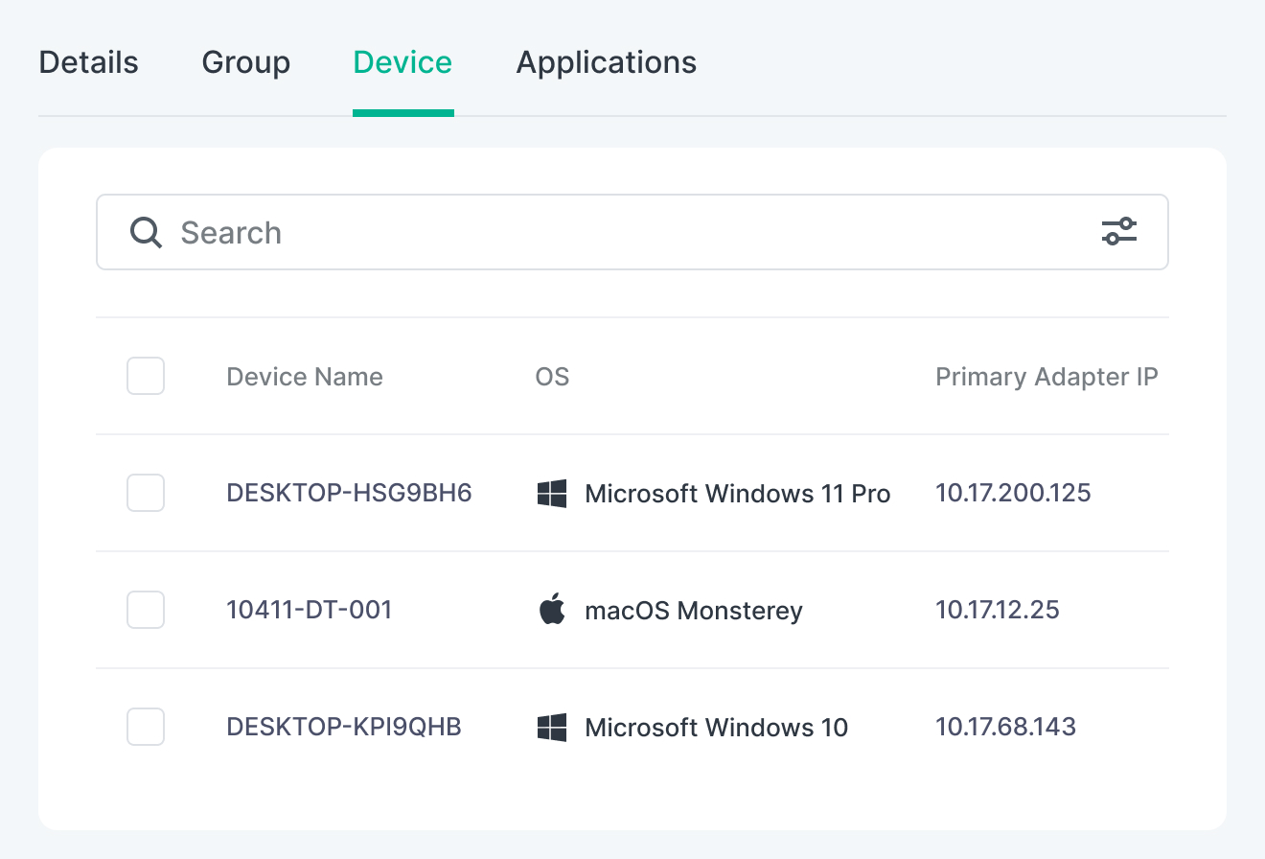Click the IP address 10.17.68.143

(x=1005, y=727)
